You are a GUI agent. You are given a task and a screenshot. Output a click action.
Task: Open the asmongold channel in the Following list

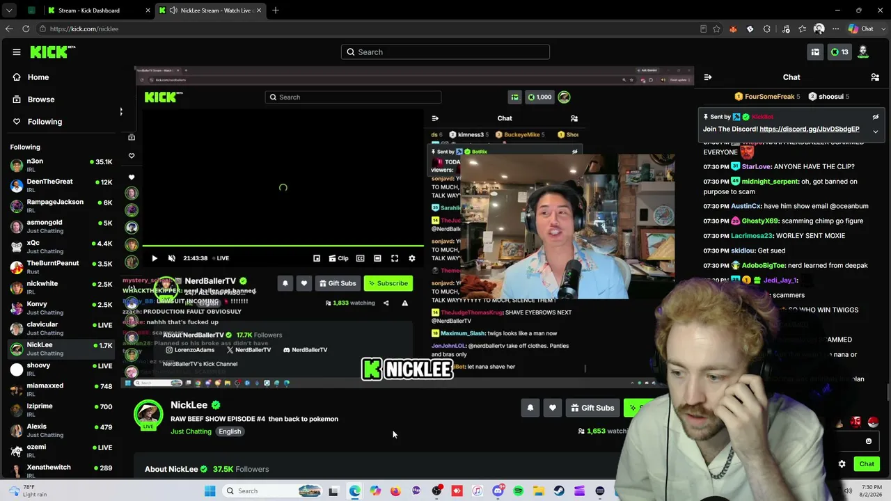tap(61, 227)
